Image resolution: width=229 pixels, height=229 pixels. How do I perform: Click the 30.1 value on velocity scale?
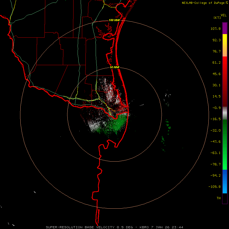tap(217, 85)
